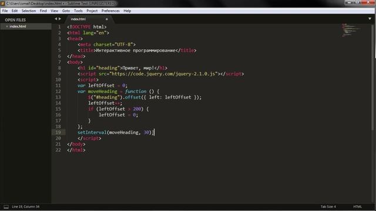
Task: Open the Selection menu
Action: click(29, 11)
